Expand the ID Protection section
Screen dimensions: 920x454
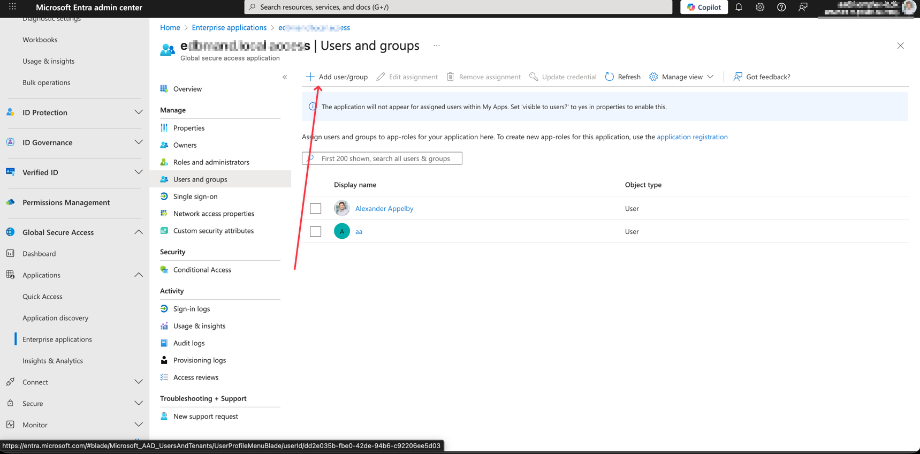click(x=138, y=112)
